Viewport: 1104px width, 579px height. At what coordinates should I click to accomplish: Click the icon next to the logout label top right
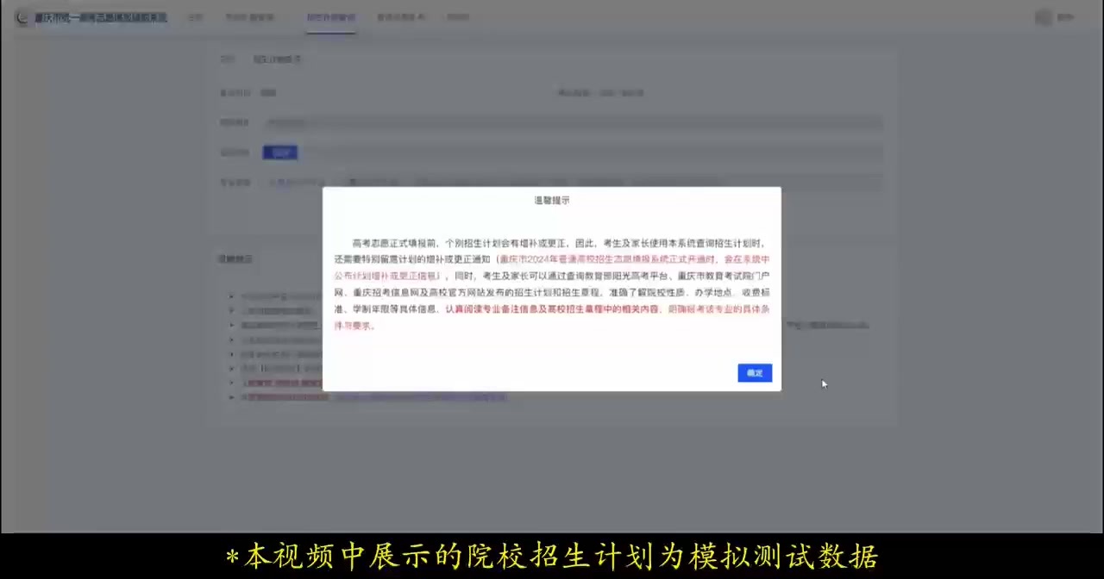tap(1043, 16)
